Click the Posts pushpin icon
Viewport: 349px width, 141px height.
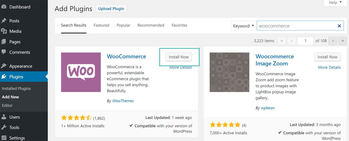(4, 21)
